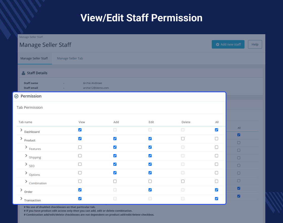Uncheck Shipping Edit permission
This screenshot has height=223, width=283.
point(150,156)
